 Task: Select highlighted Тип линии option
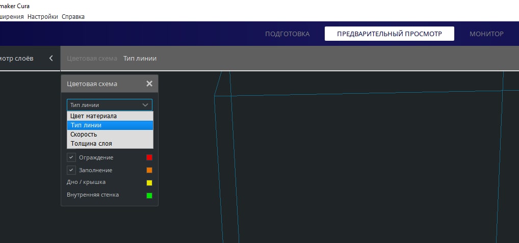pyautogui.click(x=110, y=125)
